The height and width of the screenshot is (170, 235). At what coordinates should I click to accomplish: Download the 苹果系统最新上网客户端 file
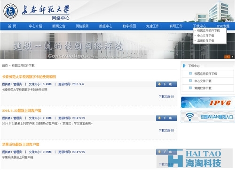166,152
